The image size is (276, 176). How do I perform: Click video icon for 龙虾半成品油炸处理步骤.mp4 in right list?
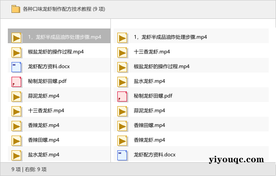click(x=122, y=38)
